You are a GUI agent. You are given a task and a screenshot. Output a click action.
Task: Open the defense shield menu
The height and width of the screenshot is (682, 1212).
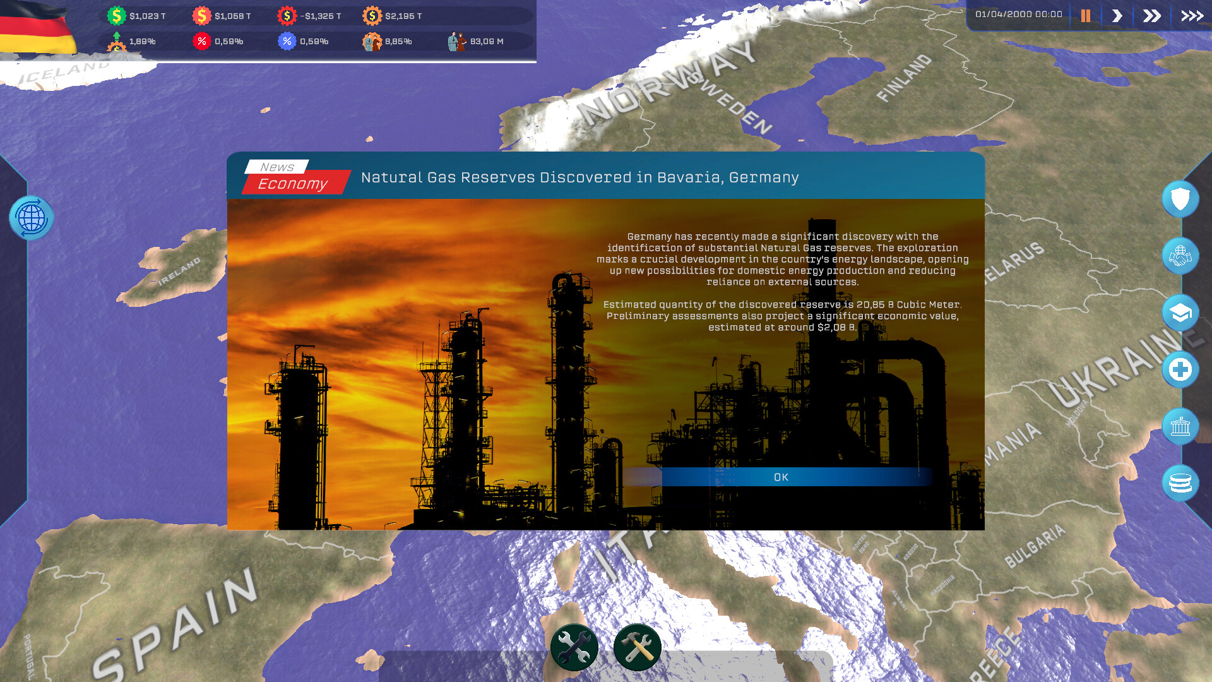(1180, 200)
